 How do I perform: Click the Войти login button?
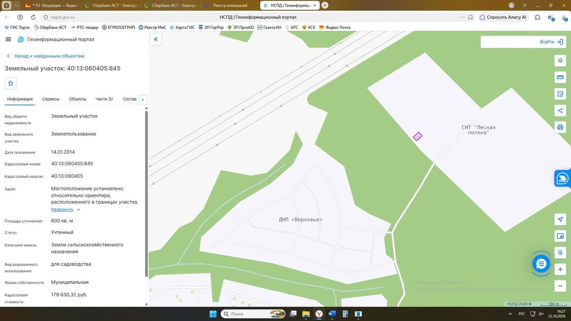click(551, 42)
